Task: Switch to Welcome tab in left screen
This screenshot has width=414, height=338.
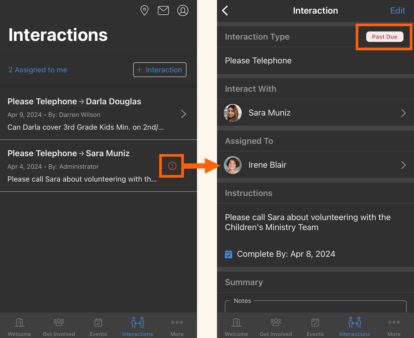Action: tap(19, 326)
